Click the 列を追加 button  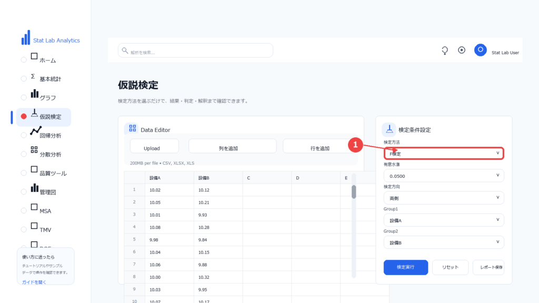point(232,146)
